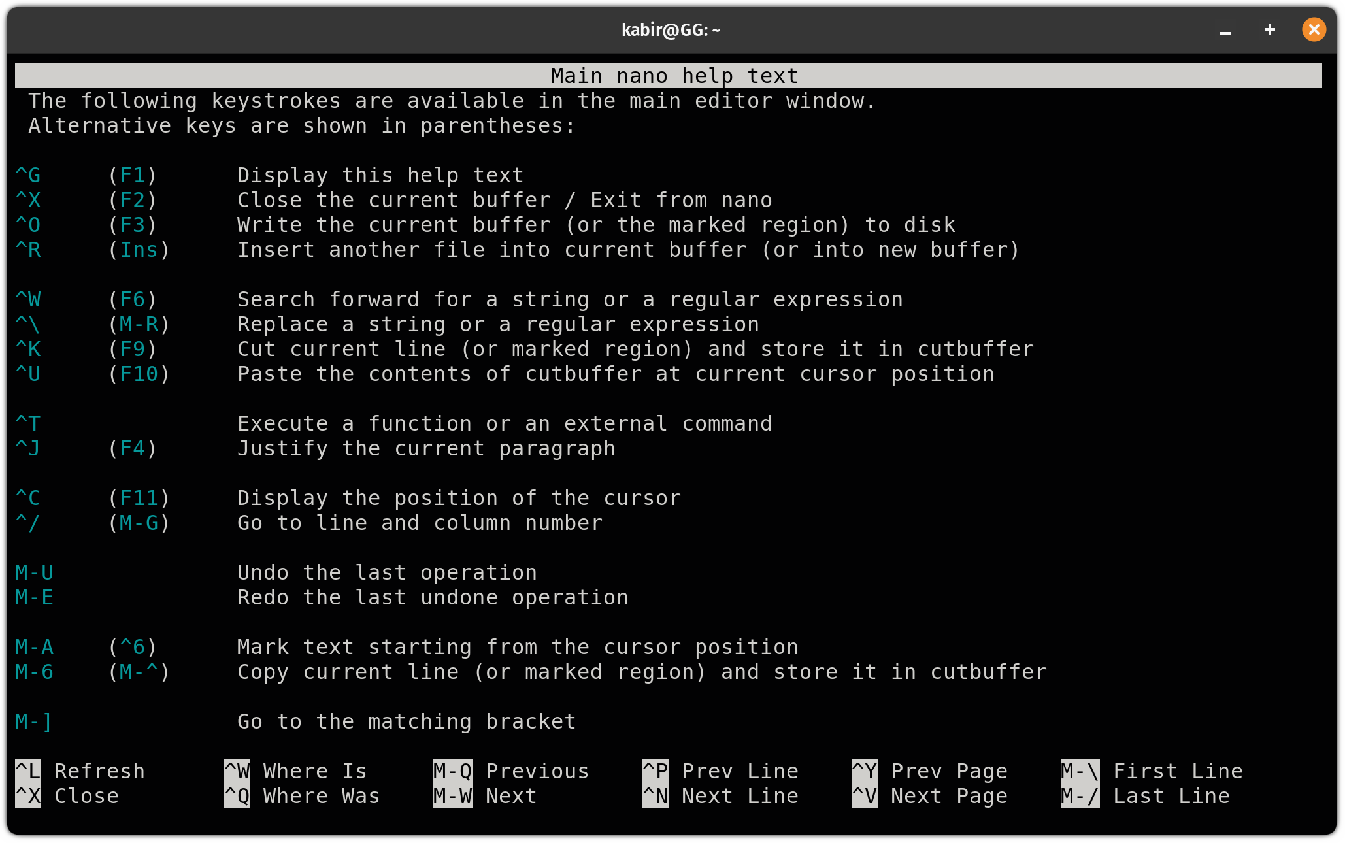The width and height of the screenshot is (1345, 843).
Task: Click the M-] matching bracket key
Action: (33, 721)
